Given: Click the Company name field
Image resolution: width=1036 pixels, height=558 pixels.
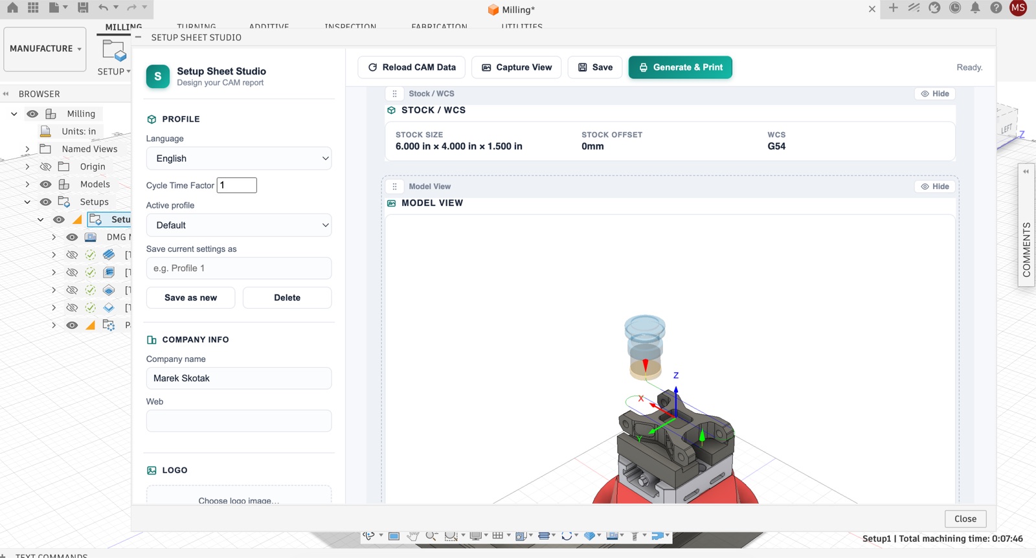Looking at the screenshot, I should [239, 379].
